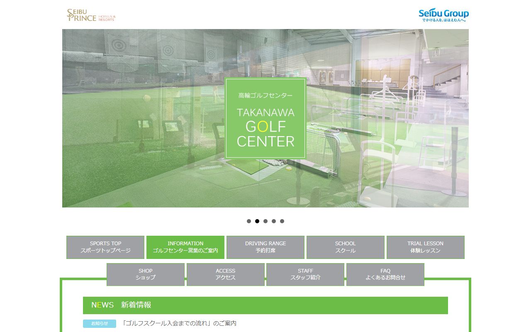The height and width of the screenshot is (332, 531).
Task: Click the TAKANAWA GOLF CENTER title box
Action: click(265, 118)
